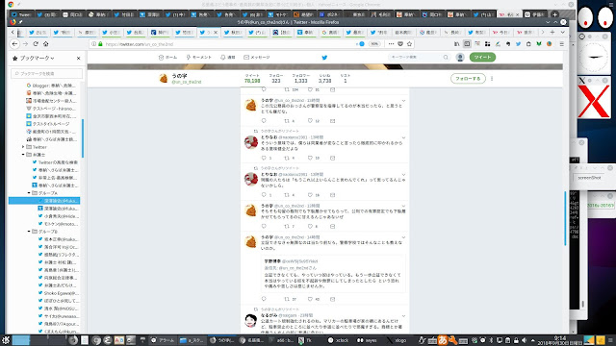
Task: Collapse the グループA bookmark folder
Action: click(x=29, y=193)
